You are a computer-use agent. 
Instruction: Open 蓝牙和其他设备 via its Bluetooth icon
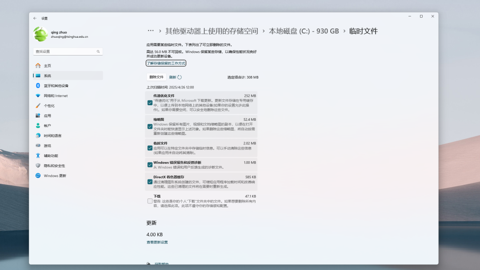[x=38, y=86]
